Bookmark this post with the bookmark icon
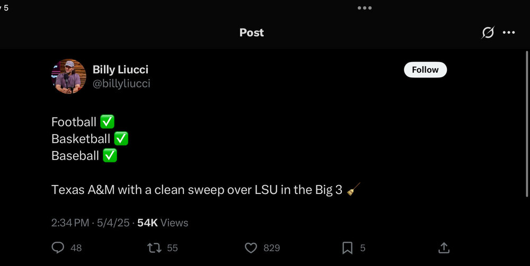 coord(347,247)
